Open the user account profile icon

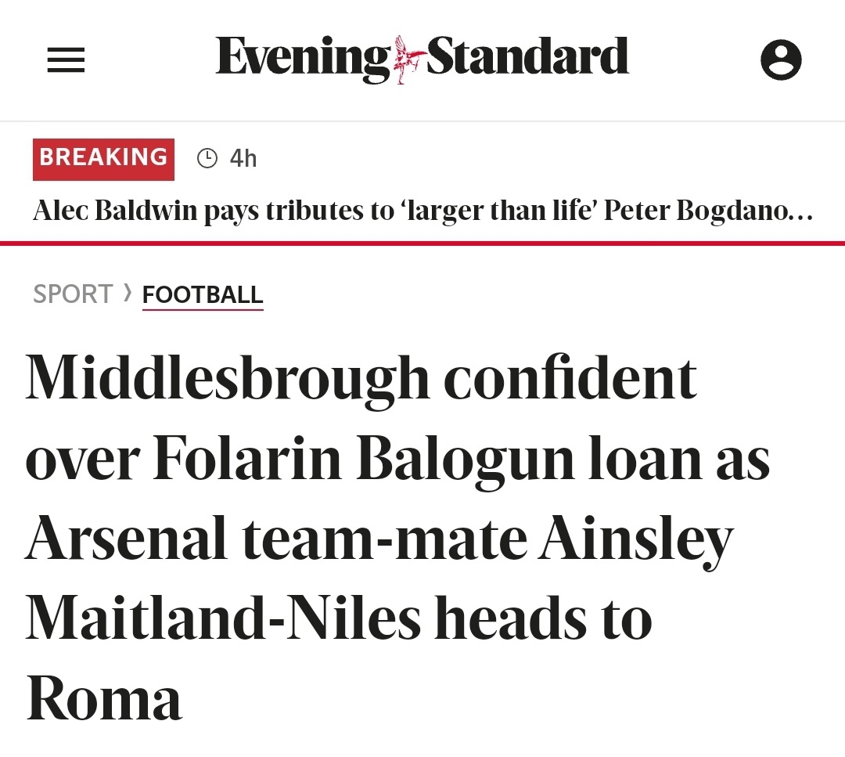pos(781,59)
